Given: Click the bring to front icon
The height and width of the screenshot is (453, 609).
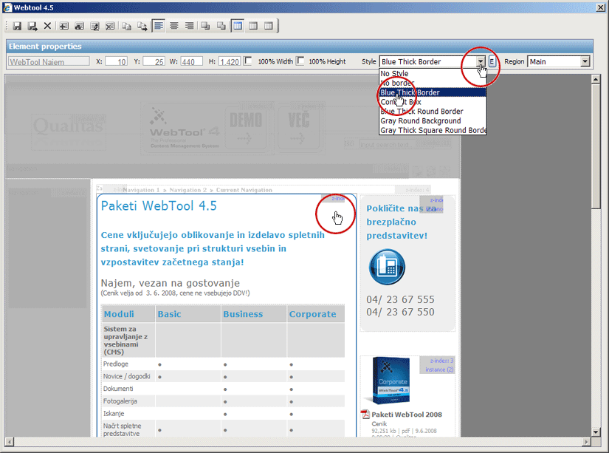Looking at the screenshot, I should [x=206, y=26].
